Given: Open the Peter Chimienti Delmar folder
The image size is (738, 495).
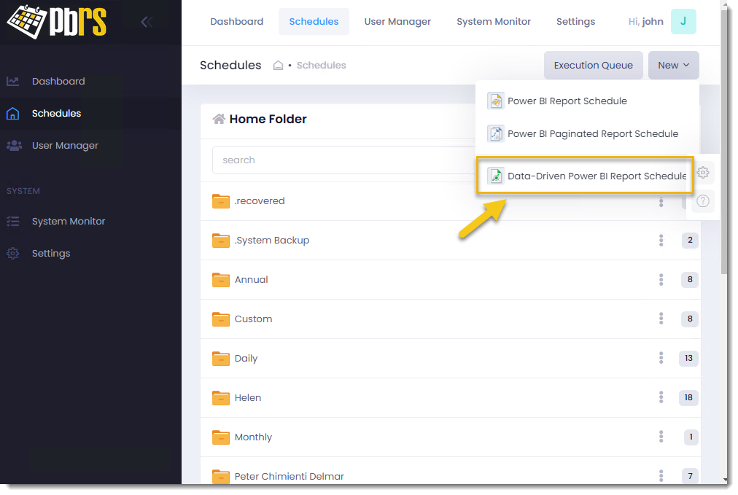Looking at the screenshot, I should [x=290, y=477].
